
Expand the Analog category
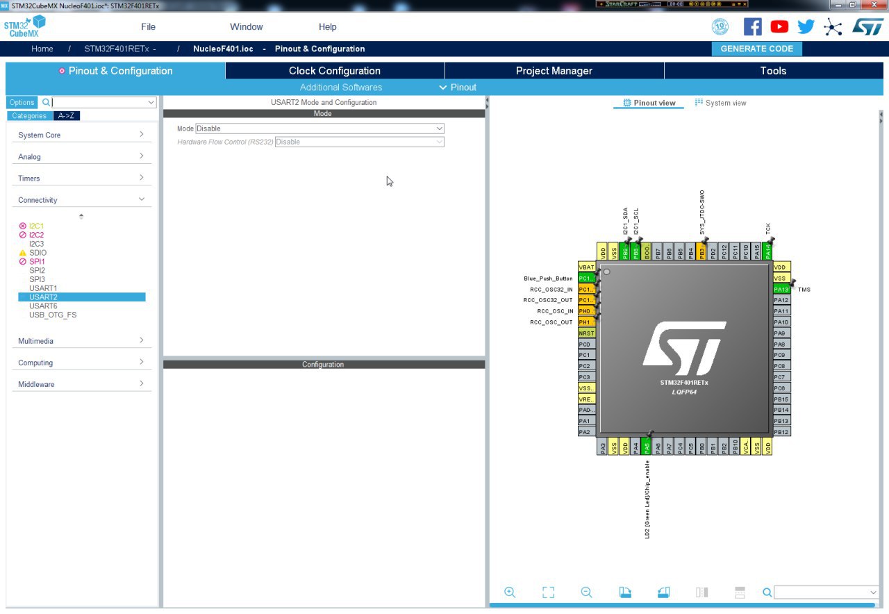81,156
